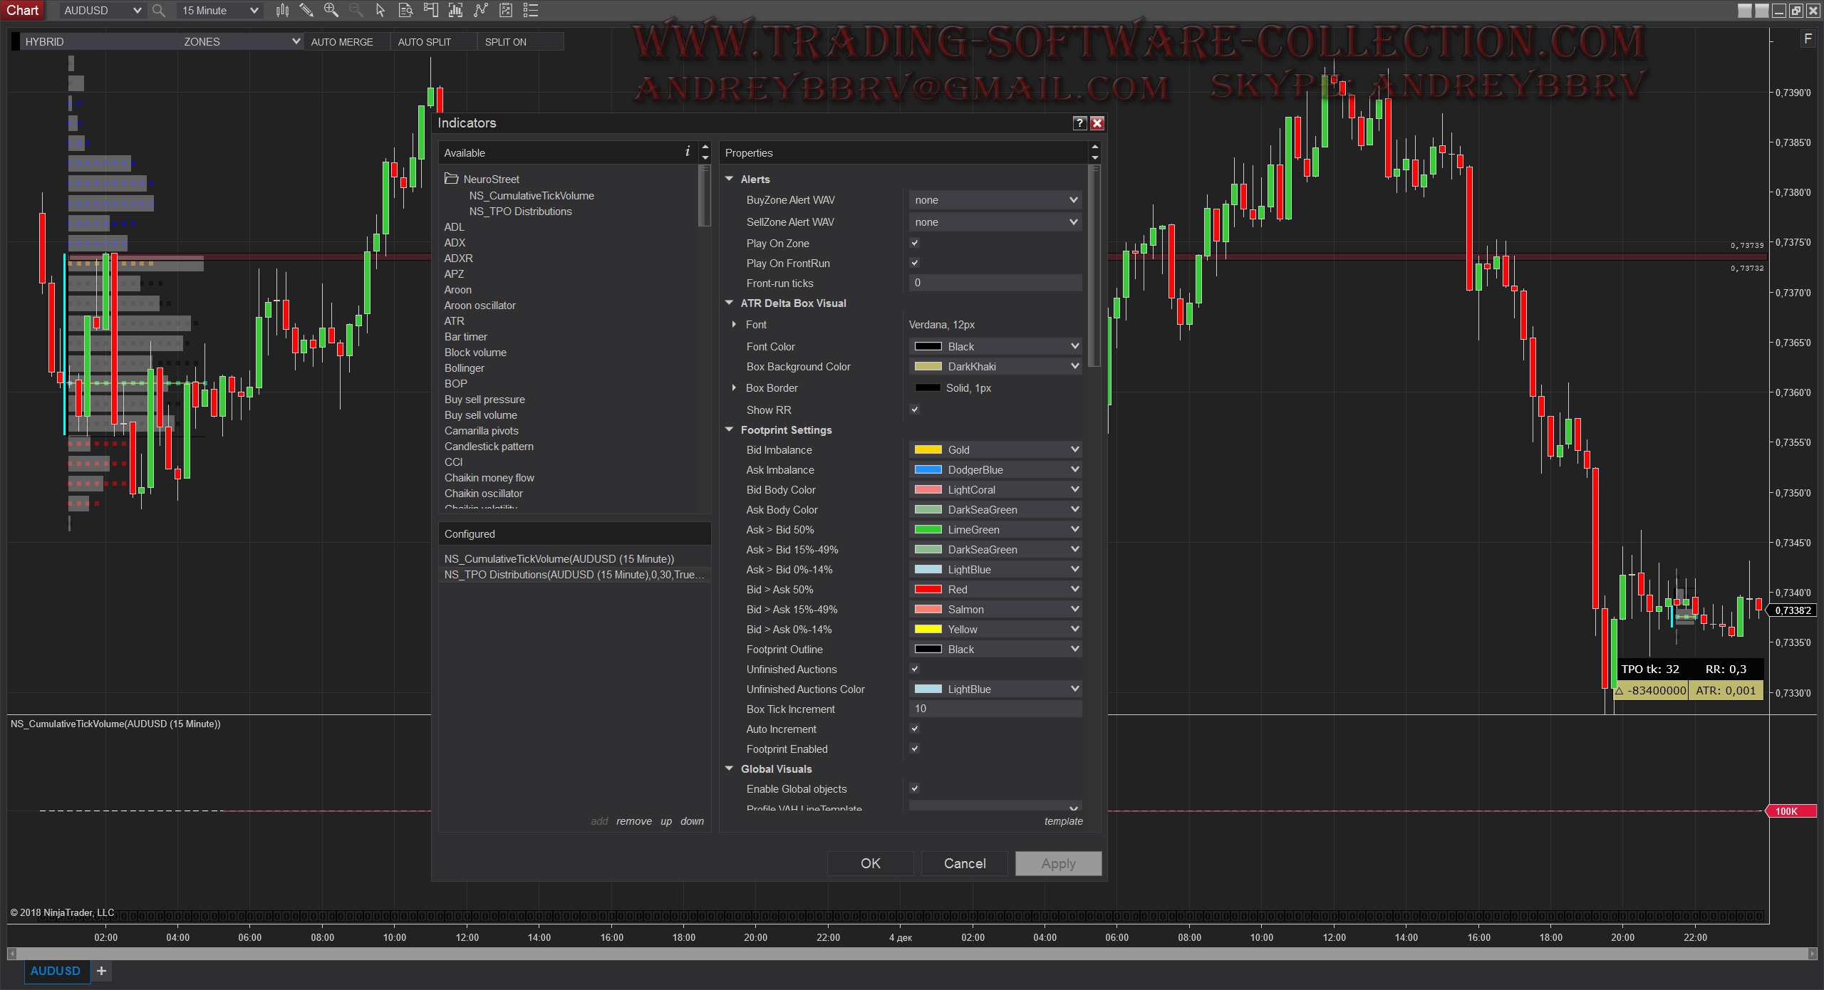
Task: Open the Data Box icon in toolbar
Action: tap(405, 10)
